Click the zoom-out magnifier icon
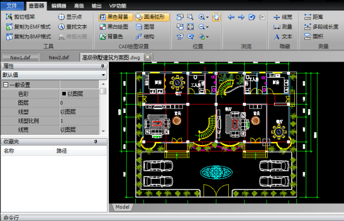 (201, 27)
